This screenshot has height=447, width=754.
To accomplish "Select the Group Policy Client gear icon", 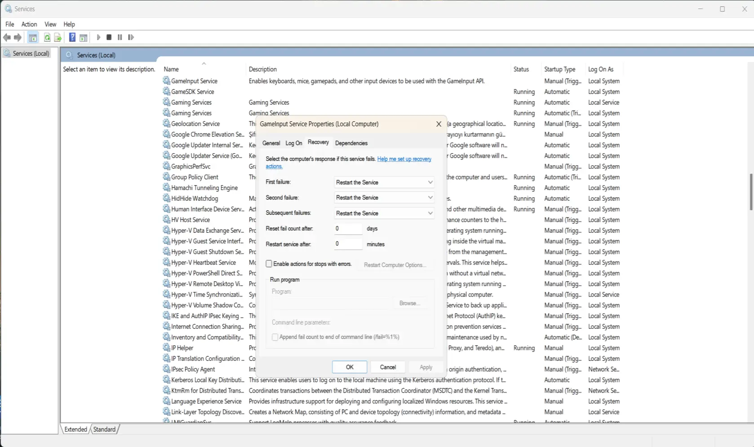I will click(x=166, y=177).
